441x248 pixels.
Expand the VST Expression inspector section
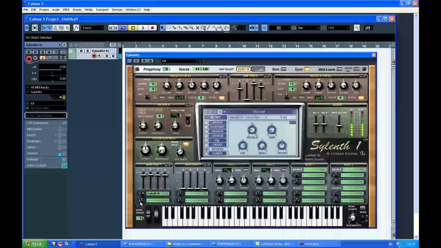click(x=45, y=123)
